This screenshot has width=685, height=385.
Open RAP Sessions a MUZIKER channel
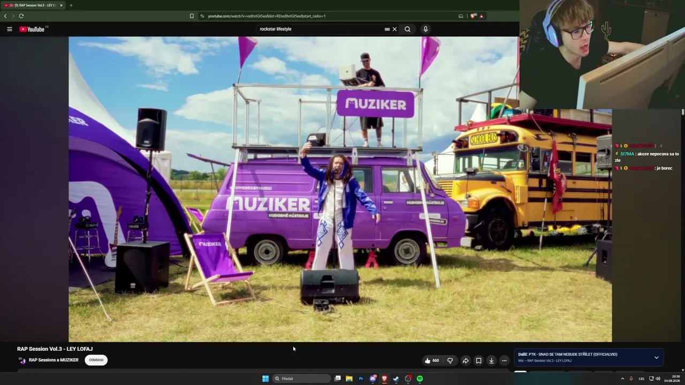click(x=54, y=360)
